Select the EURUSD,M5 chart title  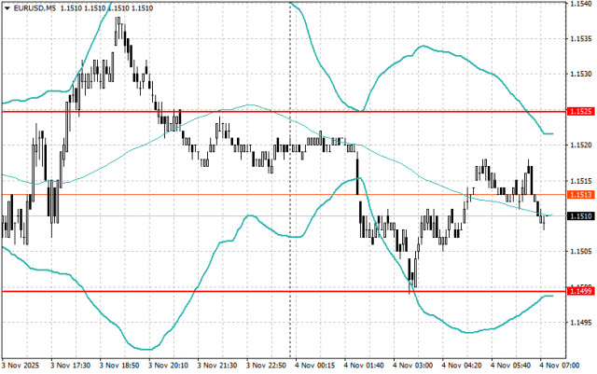35,8
